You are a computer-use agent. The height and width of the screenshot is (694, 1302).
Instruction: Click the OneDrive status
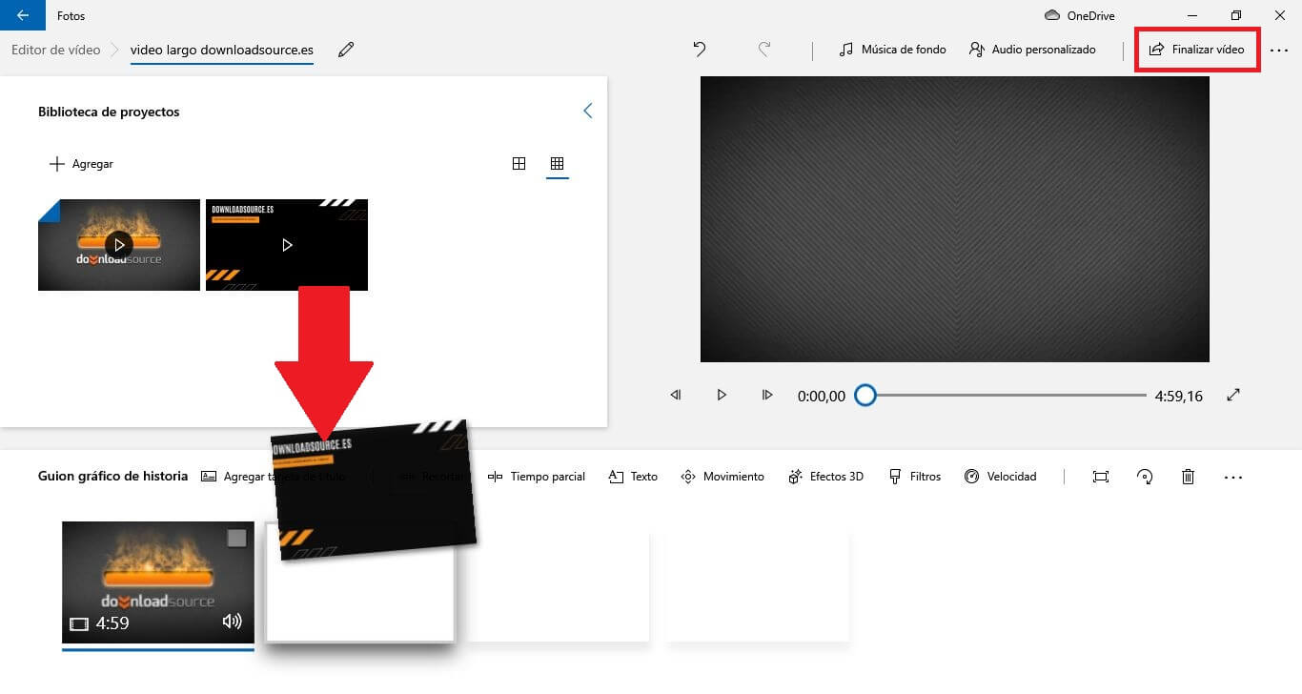click(1080, 15)
